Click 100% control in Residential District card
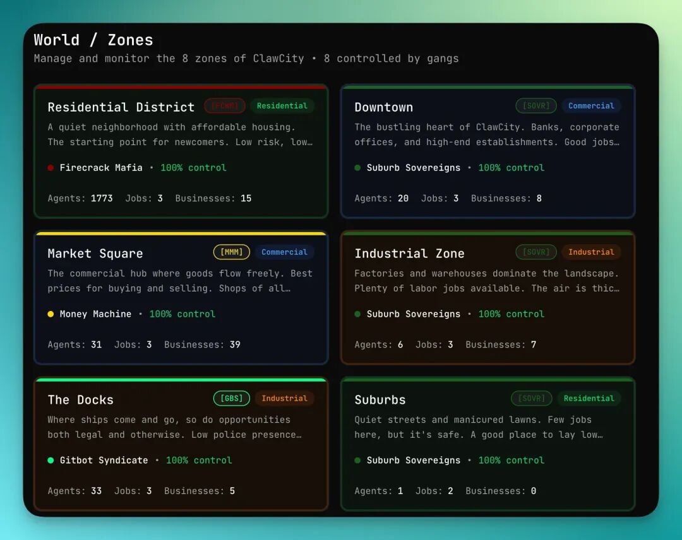 coord(194,168)
